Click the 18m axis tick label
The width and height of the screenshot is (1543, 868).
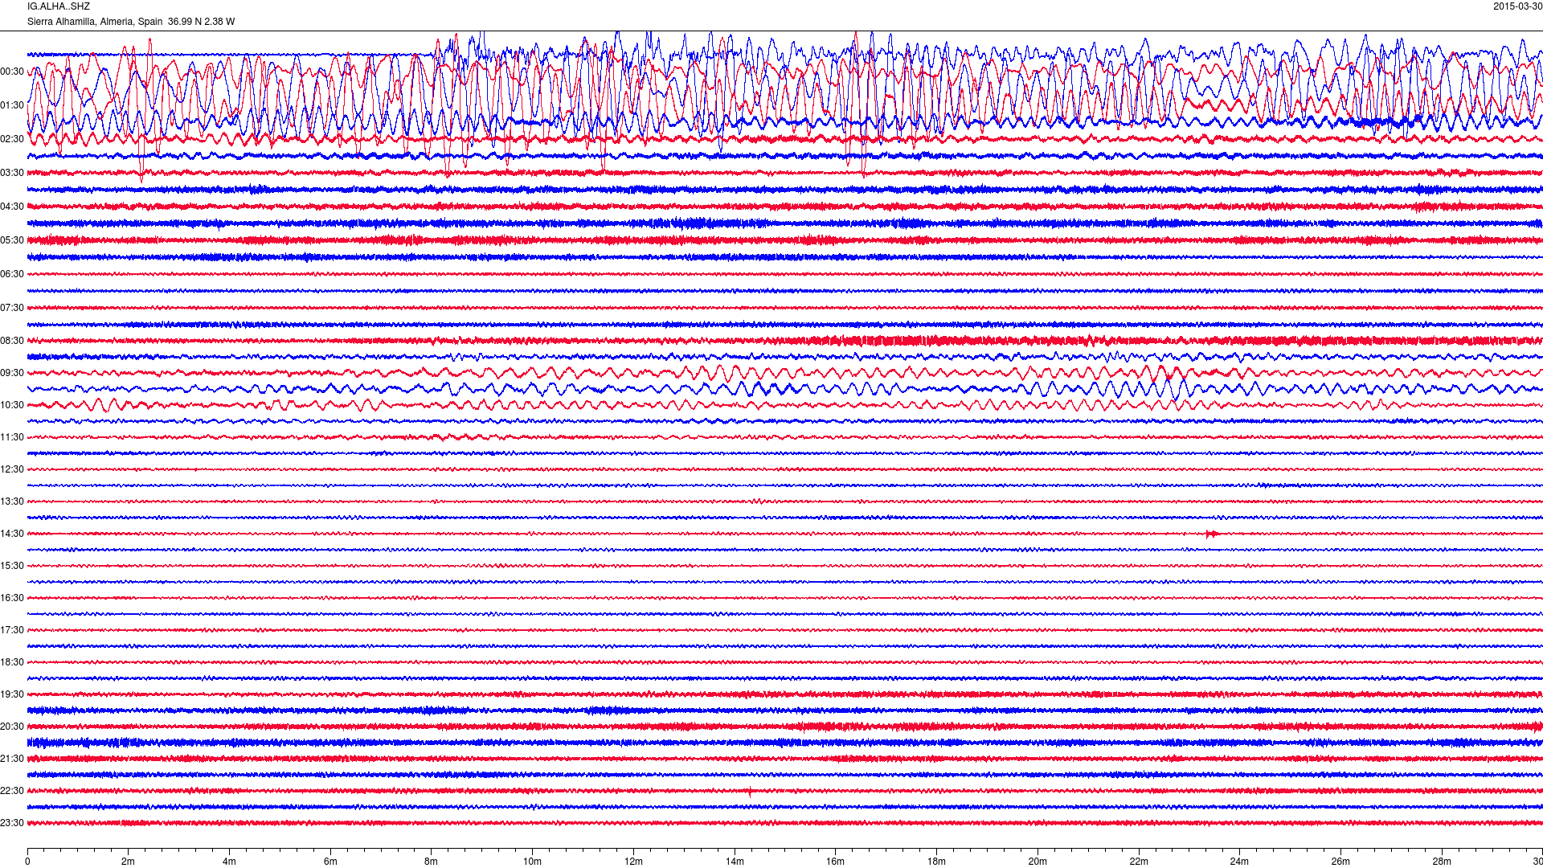[936, 862]
